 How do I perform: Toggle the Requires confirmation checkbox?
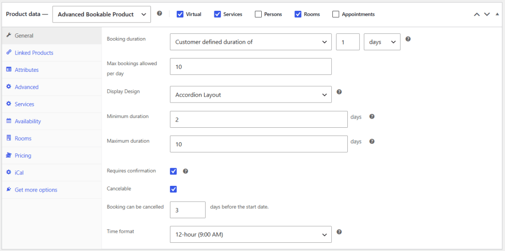(173, 171)
